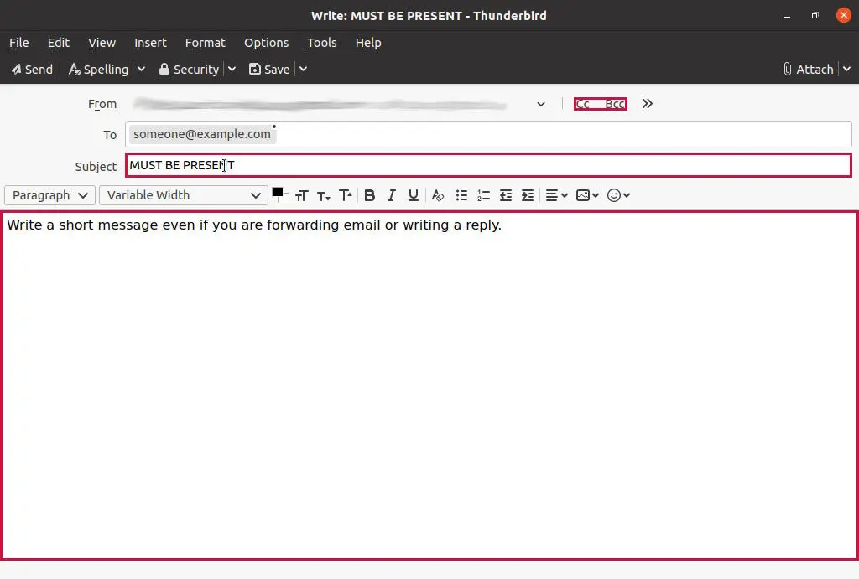Expand the Security dropdown arrow
Image resolution: width=859 pixels, height=579 pixels.
[232, 70]
